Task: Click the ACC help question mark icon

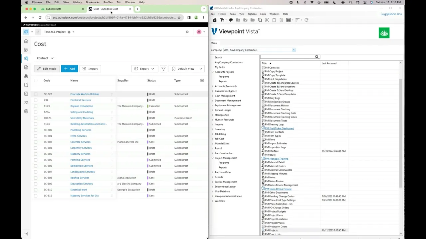Action: click(187, 32)
